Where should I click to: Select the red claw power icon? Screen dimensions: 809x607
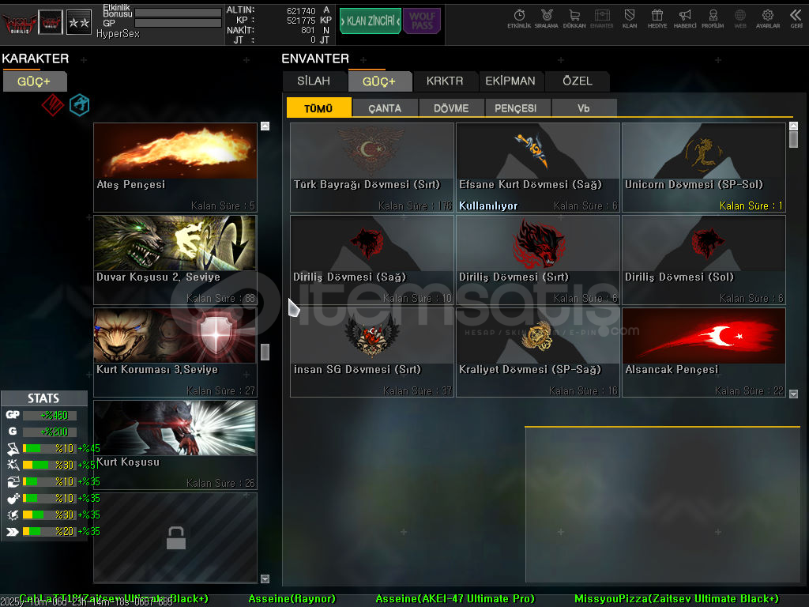(52, 105)
